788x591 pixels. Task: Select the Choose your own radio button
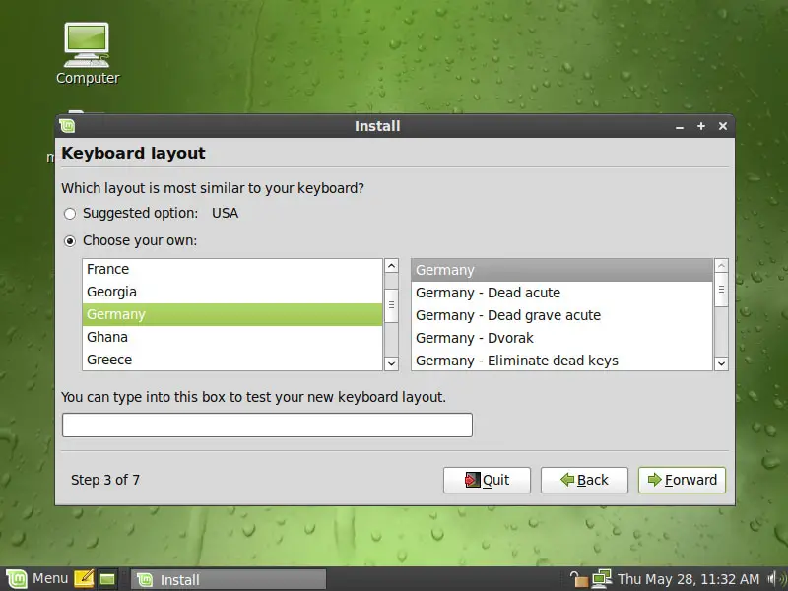tap(70, 241)
